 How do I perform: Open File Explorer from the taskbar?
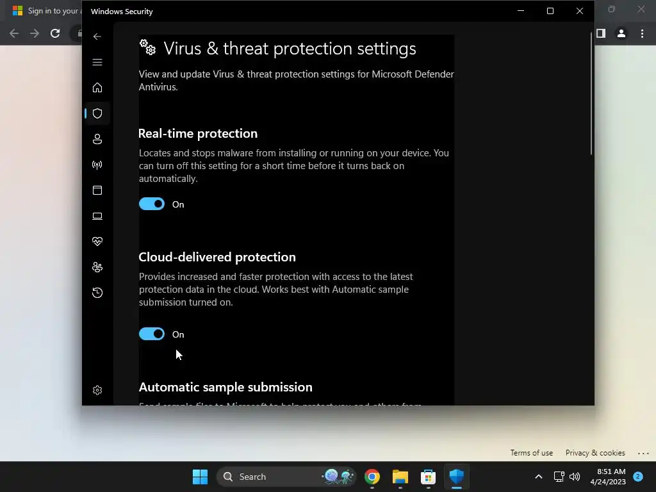click(400, 477)
